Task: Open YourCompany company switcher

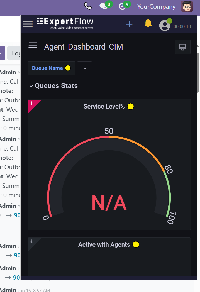Action: (x=156, y=7)
